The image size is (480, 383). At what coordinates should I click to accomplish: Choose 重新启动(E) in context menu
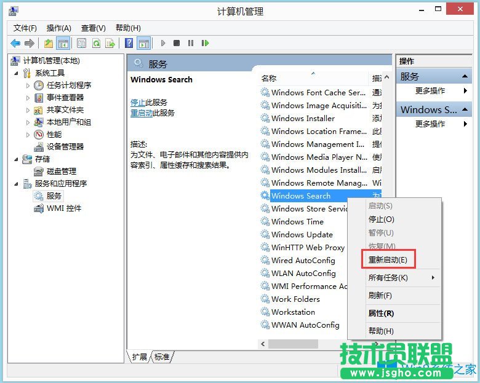[x=395, y=259]
